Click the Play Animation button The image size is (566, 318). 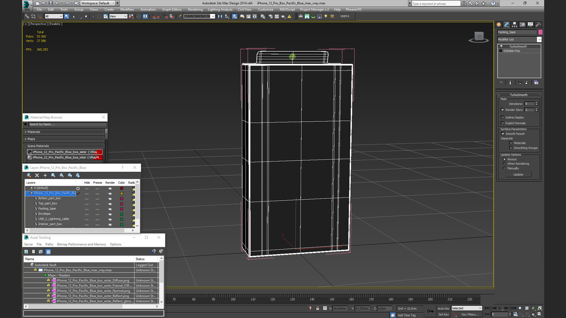pyautogui.click(x=500, y=308)
